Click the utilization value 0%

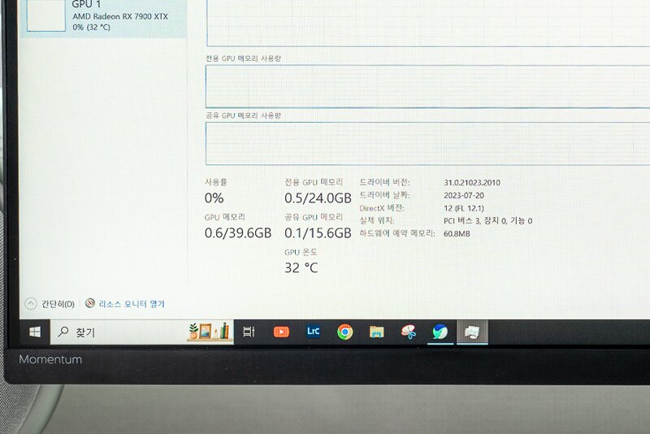(214, 198)
